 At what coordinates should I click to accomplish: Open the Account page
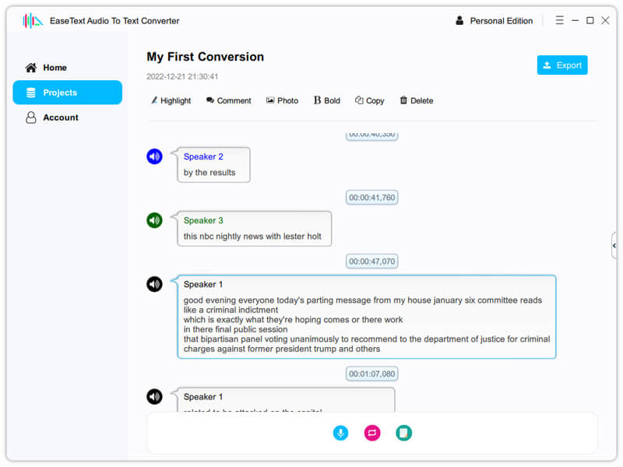point(60,118)
